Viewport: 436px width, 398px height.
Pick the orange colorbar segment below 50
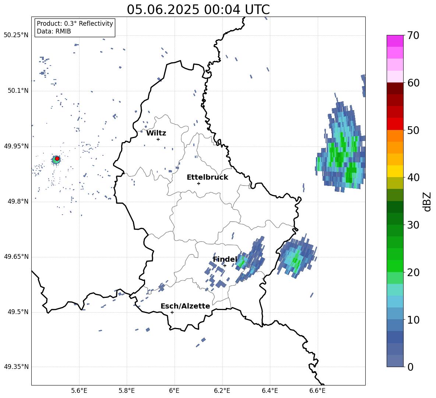(395, 135)
